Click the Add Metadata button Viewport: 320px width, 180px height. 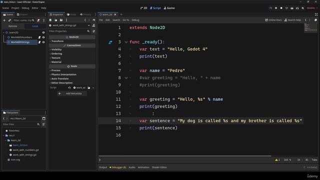coord(71,93)
